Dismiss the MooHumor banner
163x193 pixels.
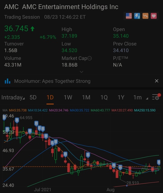click(157, 81)
